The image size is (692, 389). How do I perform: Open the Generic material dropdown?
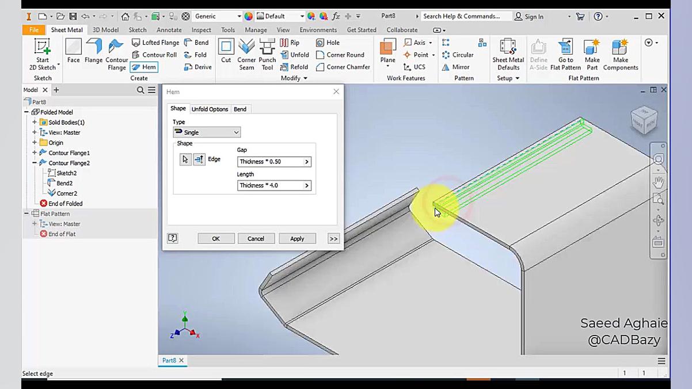(x=217, y=16)
